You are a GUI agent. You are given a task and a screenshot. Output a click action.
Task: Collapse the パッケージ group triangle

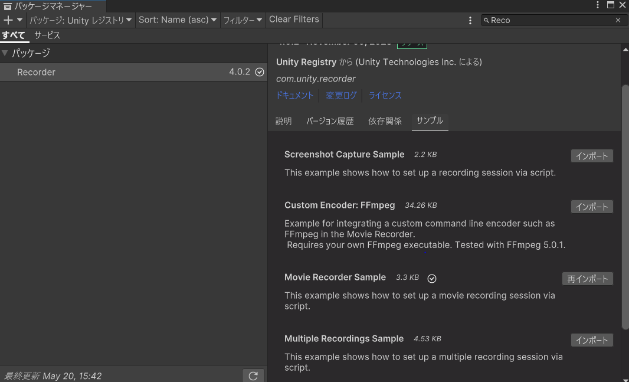[5, 53]
